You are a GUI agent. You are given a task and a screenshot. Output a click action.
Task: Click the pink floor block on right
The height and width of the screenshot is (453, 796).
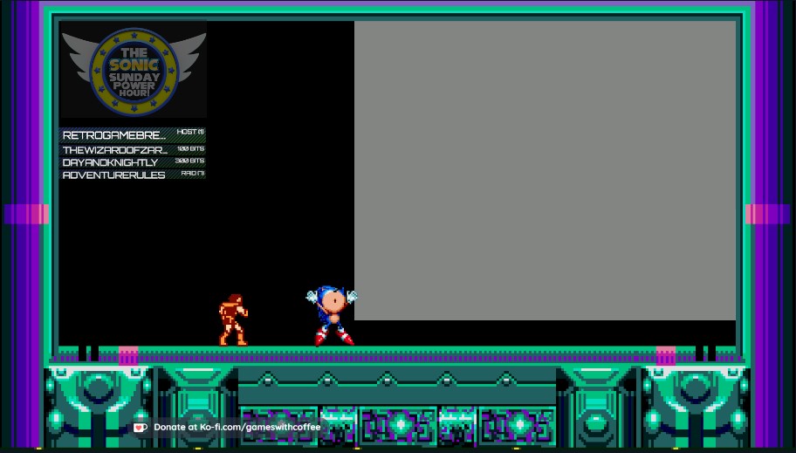pos(665,355)
